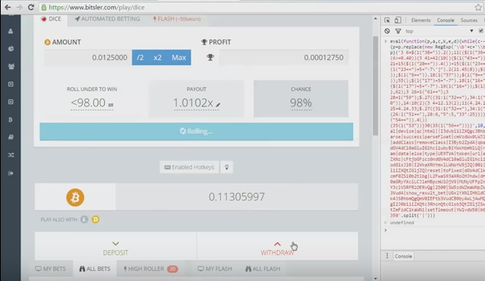Click the swap icon beside roll under value
Image resolution: width=485 pixels, height=281 pixels.
[x=111, y=105]
